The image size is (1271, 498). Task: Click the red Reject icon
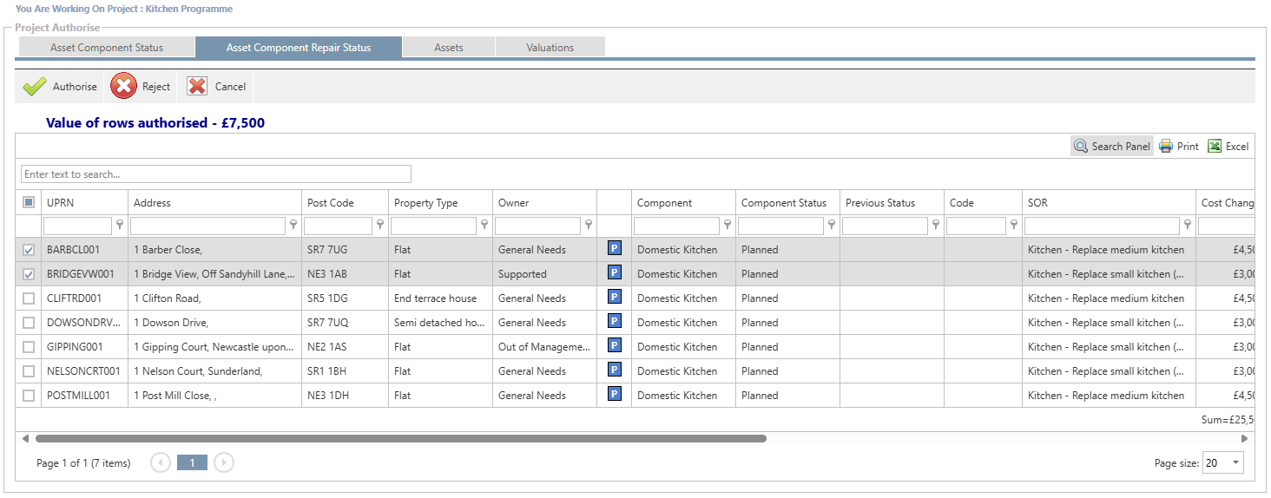pos(123,87)
